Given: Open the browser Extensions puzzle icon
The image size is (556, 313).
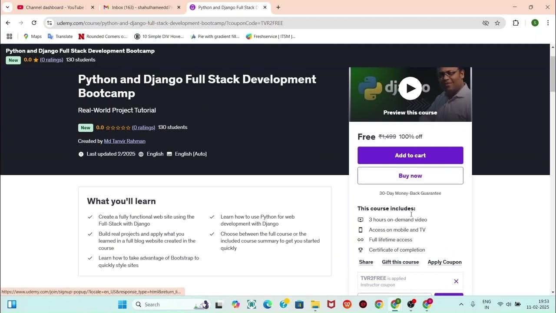Looking at the screenshot, I should click(516, 23).
